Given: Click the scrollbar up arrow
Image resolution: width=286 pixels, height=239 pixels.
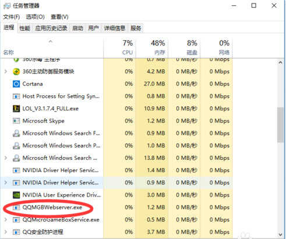Looking at the screenshot, I should pos(280,63).
